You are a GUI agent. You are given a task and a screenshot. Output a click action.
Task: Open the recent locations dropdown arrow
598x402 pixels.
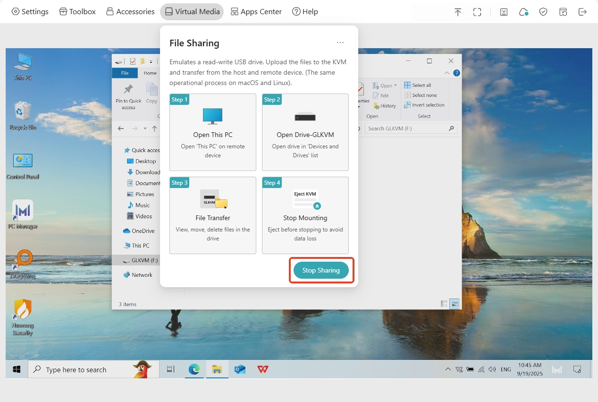[x=145, y=128]
